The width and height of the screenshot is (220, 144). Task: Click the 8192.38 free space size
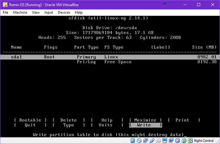[x=207, y=62]
